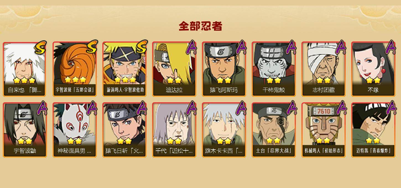
Task: Select the 自来也 ninja card
Action: click(25, 69)
